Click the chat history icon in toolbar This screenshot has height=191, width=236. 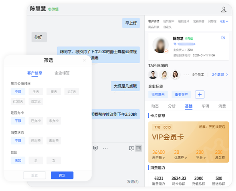[131, 148]
